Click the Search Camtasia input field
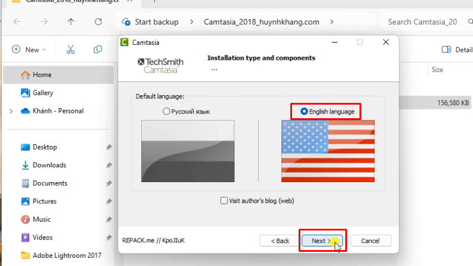The height and width of the screenshot is (266, 473). click(422, 22)
